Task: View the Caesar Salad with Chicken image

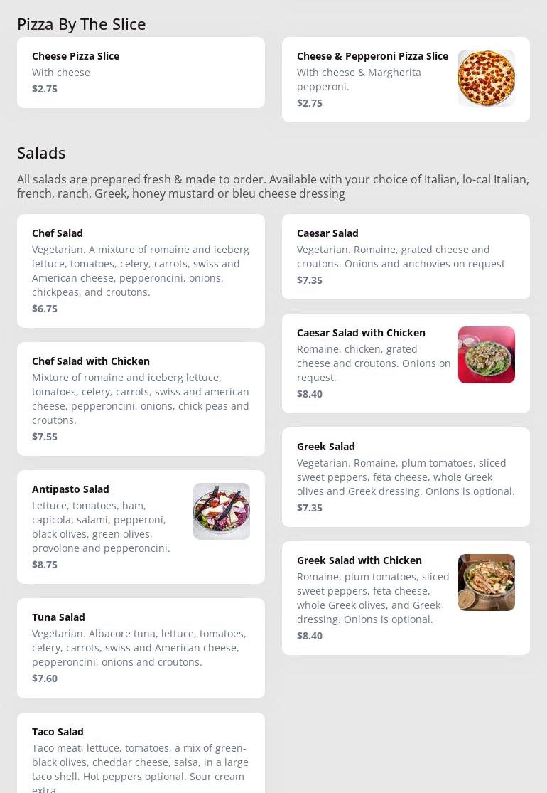Action: click(x=487, y=354)
